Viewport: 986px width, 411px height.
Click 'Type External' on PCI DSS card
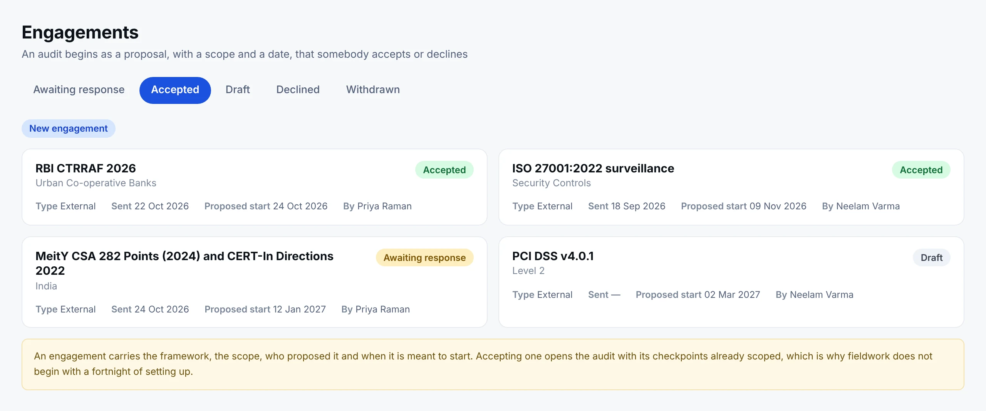pyautogui.click(x=542, y=295)
